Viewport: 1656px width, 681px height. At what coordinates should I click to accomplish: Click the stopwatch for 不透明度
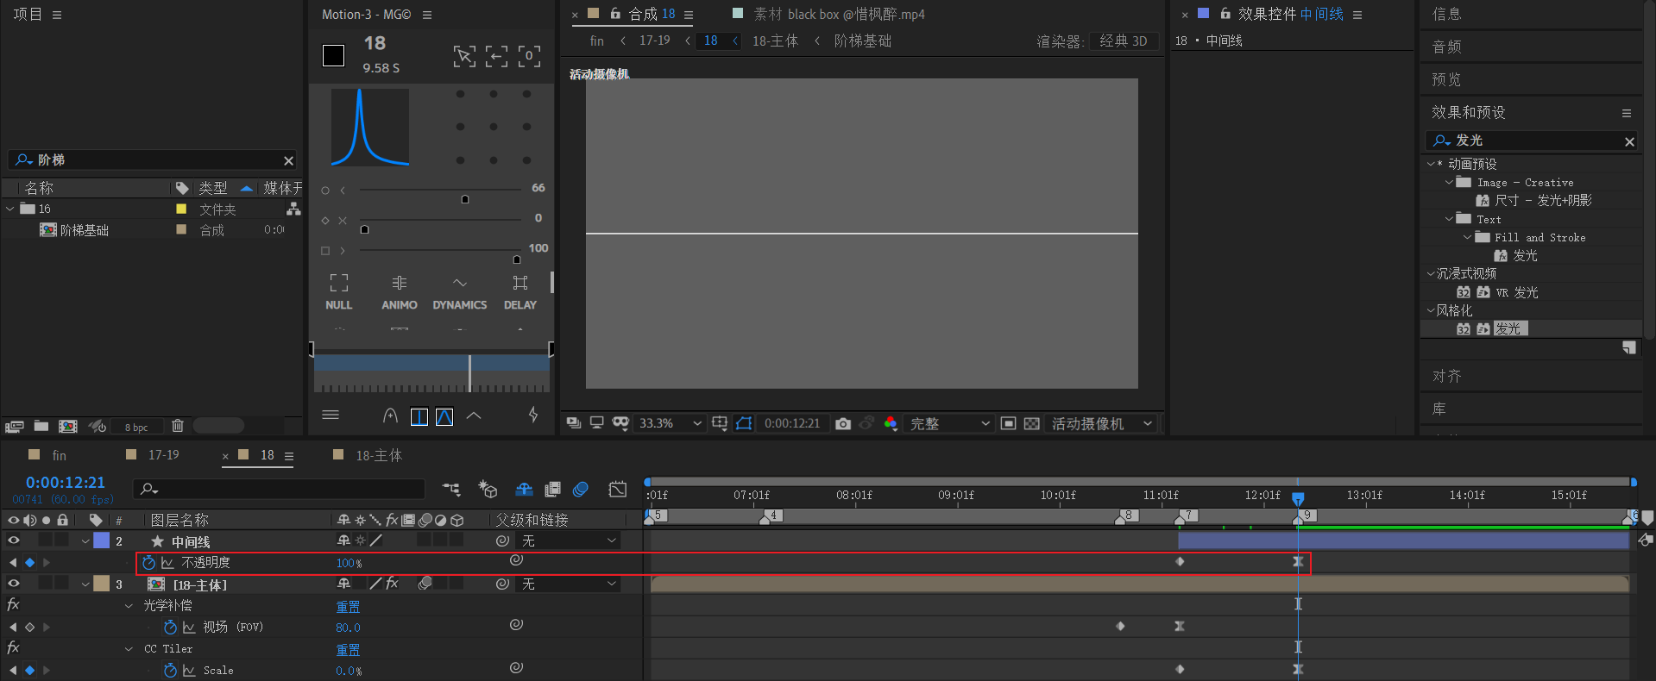click(x=148, y=562)
